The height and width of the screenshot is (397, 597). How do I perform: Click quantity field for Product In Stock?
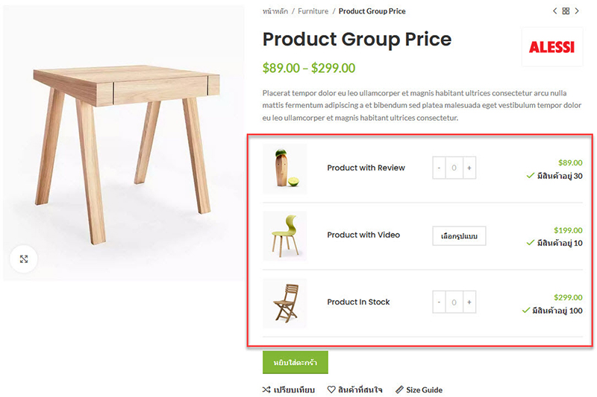click(x=454, y=302)
